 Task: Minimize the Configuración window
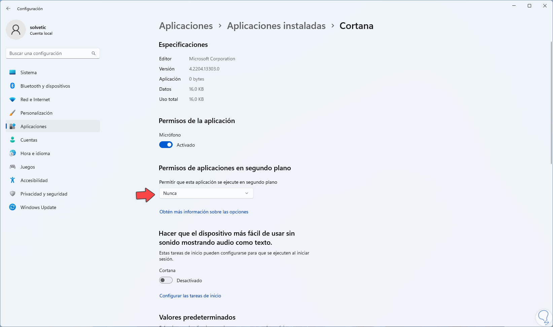(x=514, y=6)
